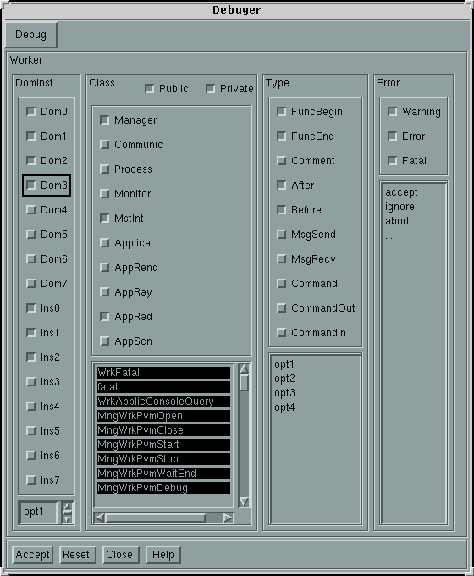Image resolution: width=474 pixels, height=576 pixels.
Task: Click the right arrow of the horizontal scrollbar
Action: 228,518
